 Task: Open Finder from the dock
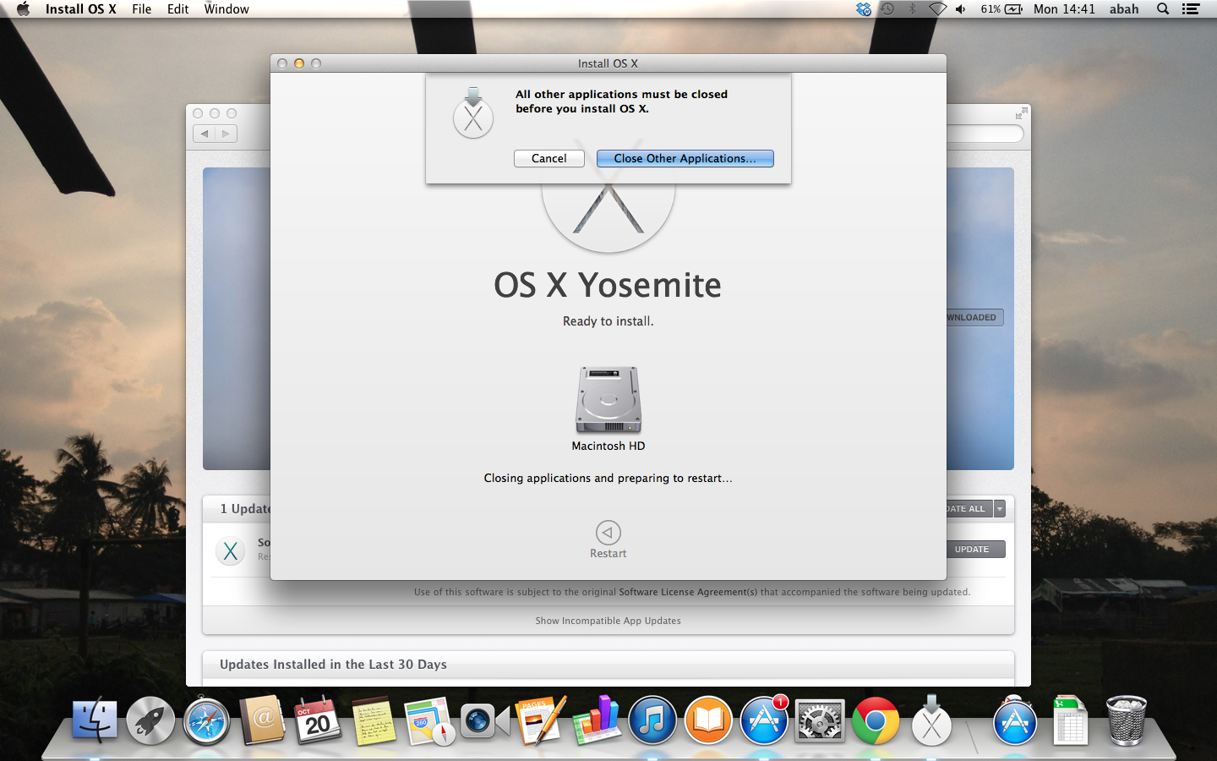coord(95,721)
